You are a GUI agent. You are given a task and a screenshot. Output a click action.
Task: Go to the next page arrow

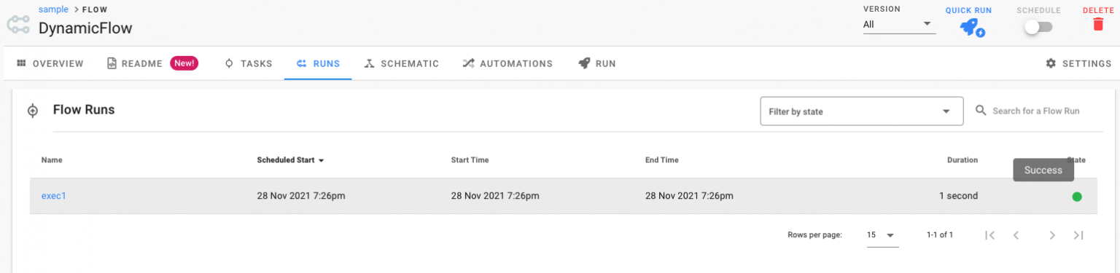1051,235
